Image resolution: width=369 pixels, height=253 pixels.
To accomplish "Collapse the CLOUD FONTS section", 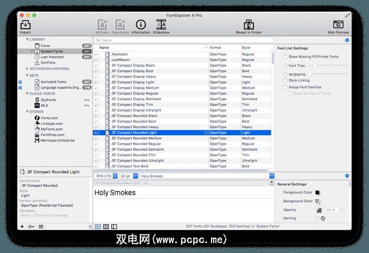I will point(28,94).
